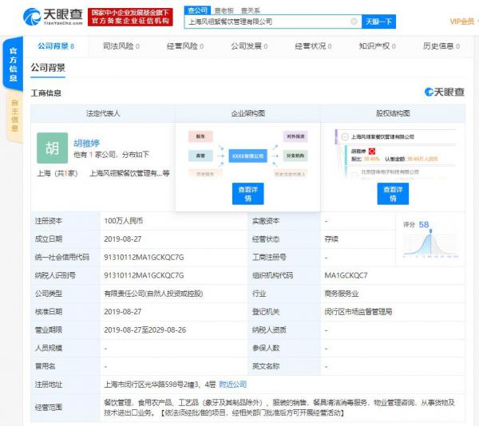Click the 天眼一下 search button
The image size is (479, 426).
(x=378, y=22)
